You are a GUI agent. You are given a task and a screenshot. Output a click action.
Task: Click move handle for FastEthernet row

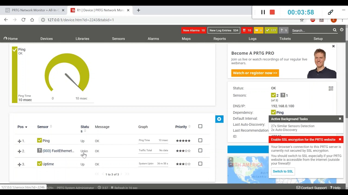point(19,151)
